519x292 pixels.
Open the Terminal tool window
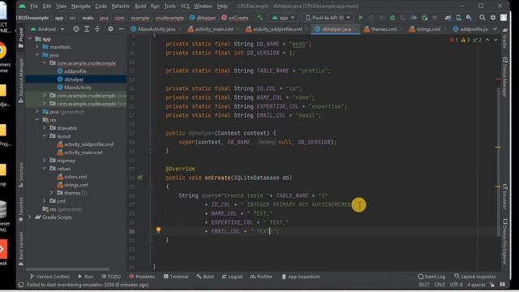[176, 277]
